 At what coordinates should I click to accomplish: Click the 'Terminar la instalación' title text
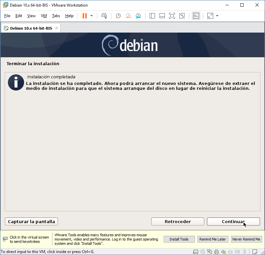[x=33, y=64]
